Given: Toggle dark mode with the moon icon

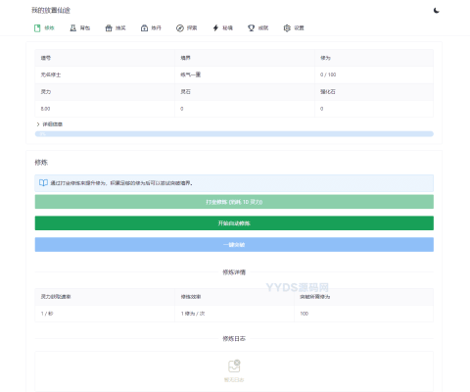Looking at the screenshot, I should 437,11.
